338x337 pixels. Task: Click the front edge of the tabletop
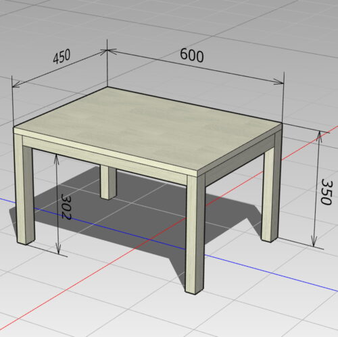coord(105,152)
